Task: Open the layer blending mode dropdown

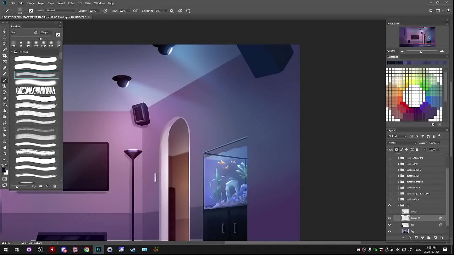Action: click(x=402, y=143)
